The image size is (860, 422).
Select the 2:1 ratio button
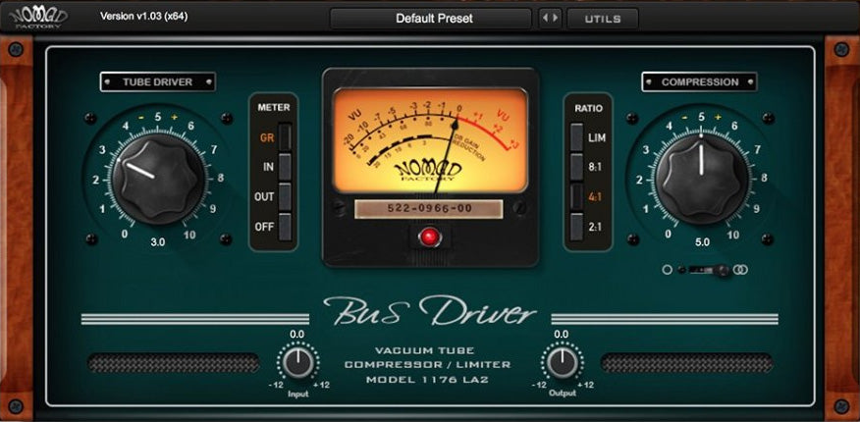(x=577, y=226)
